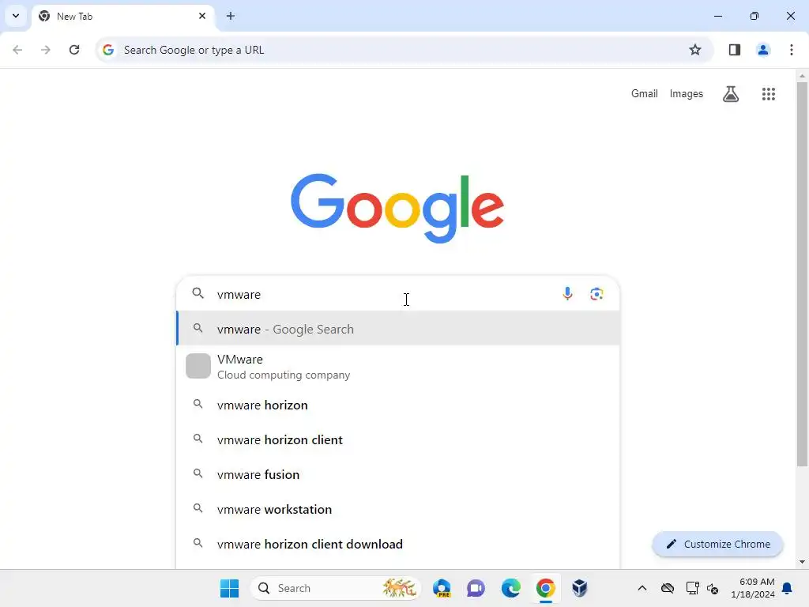The image size is (809, 607).
Task: Open the notification bell icon
Action: [x=788, y=588]
